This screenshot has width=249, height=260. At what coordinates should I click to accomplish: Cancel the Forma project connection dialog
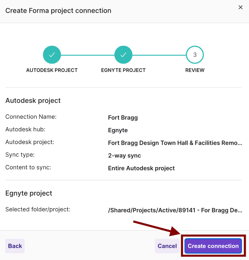coord(167,246)
